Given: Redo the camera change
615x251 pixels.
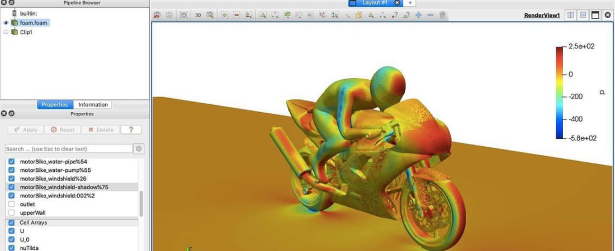Looking at the screenshot, I should (169, 15).
